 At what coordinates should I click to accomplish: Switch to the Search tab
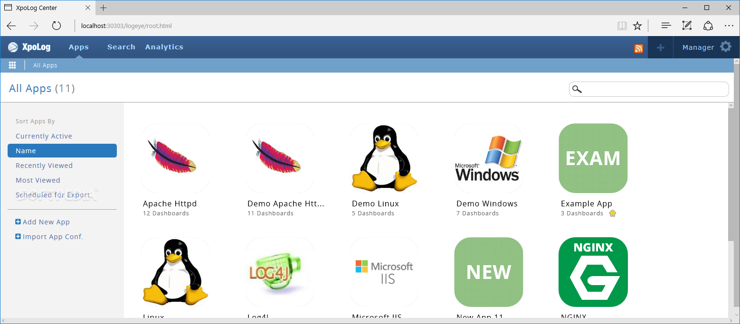121,47
